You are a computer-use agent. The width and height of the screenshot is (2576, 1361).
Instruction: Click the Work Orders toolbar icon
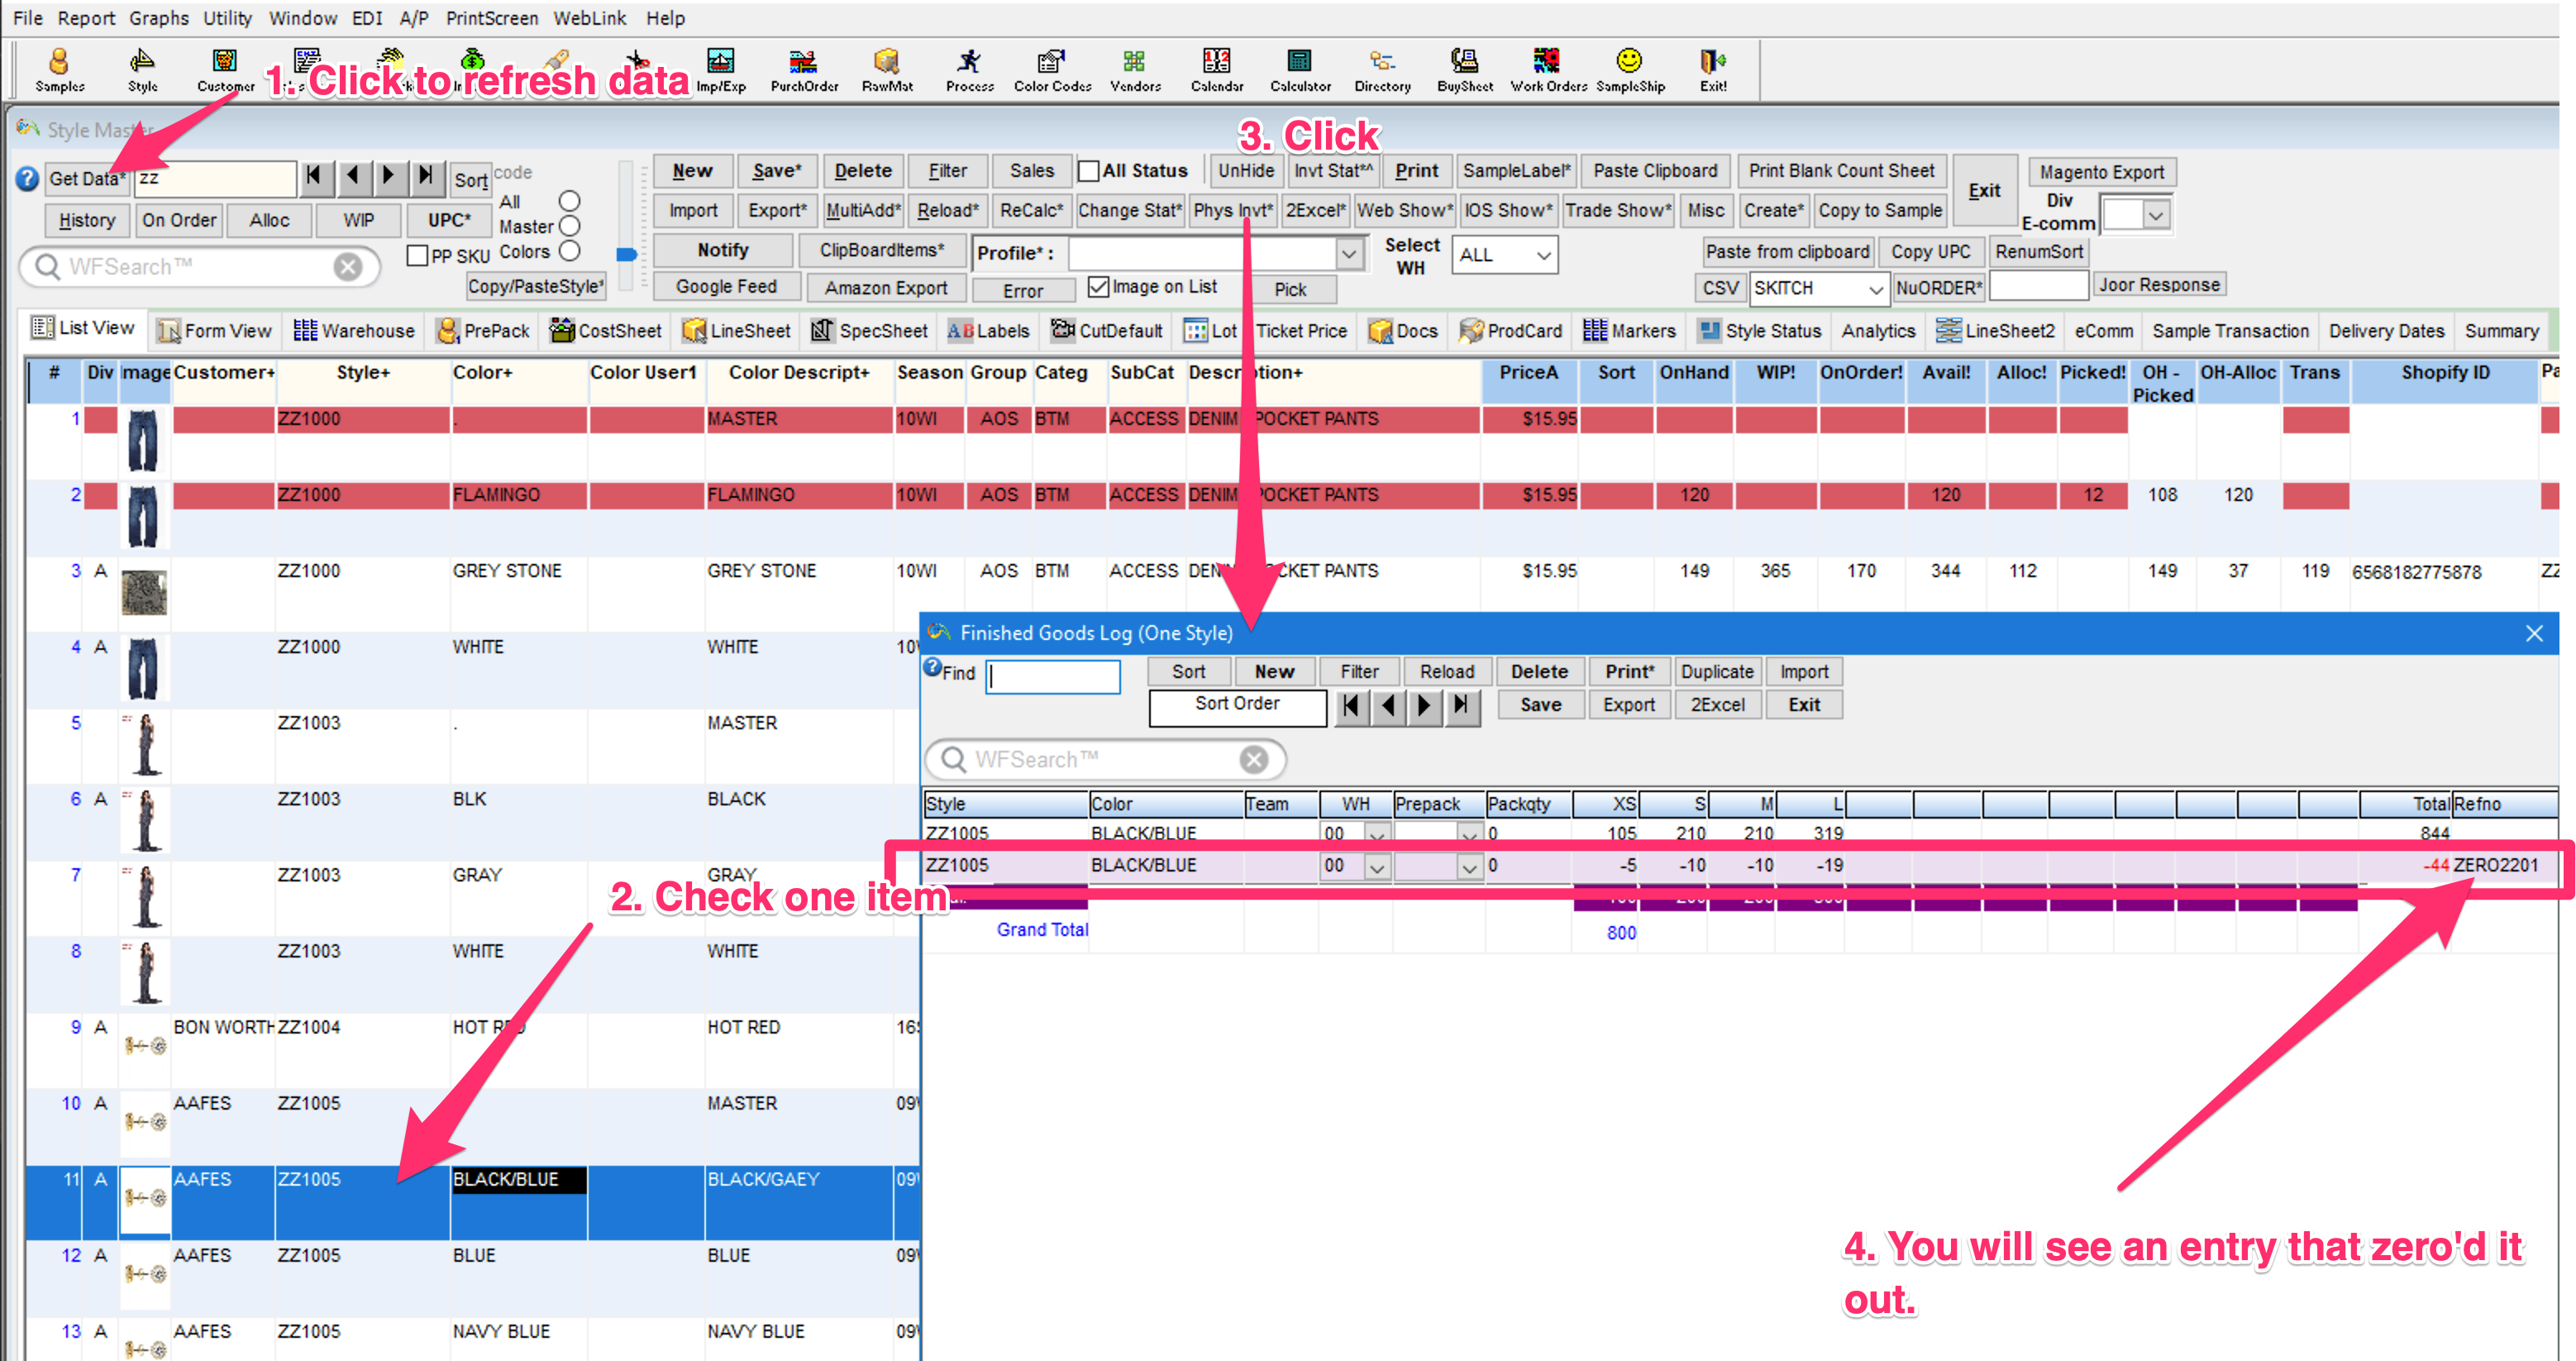tap(1547, 68)
